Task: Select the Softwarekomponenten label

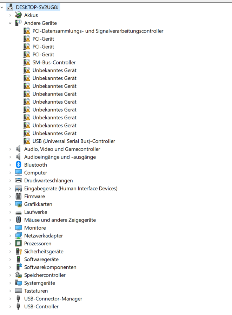Action: coord(50,267)
